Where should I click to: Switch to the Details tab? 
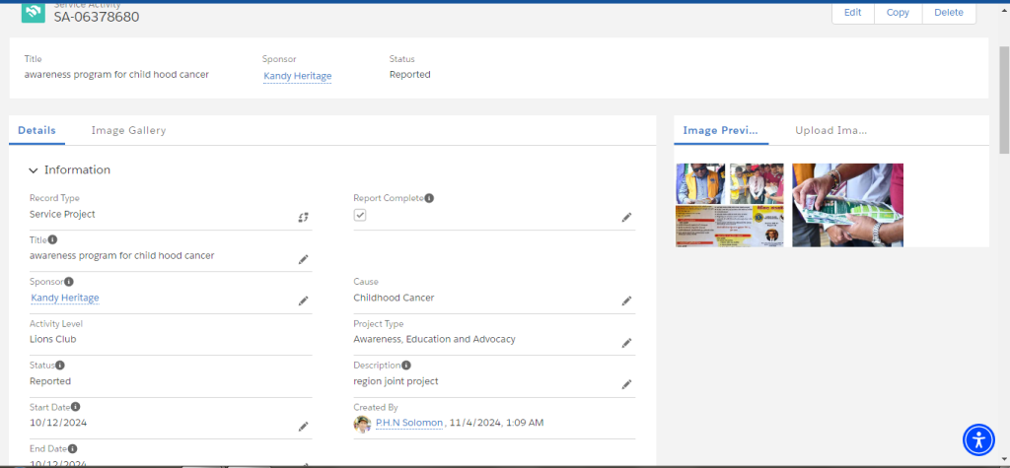coord(36,130)
